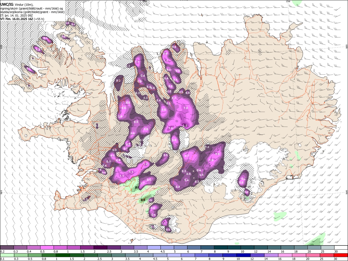Pick the bright red swatch labeled 30 in lower legend
The image size is (348, 261).
pyautogui.click(x=340, y=255)
